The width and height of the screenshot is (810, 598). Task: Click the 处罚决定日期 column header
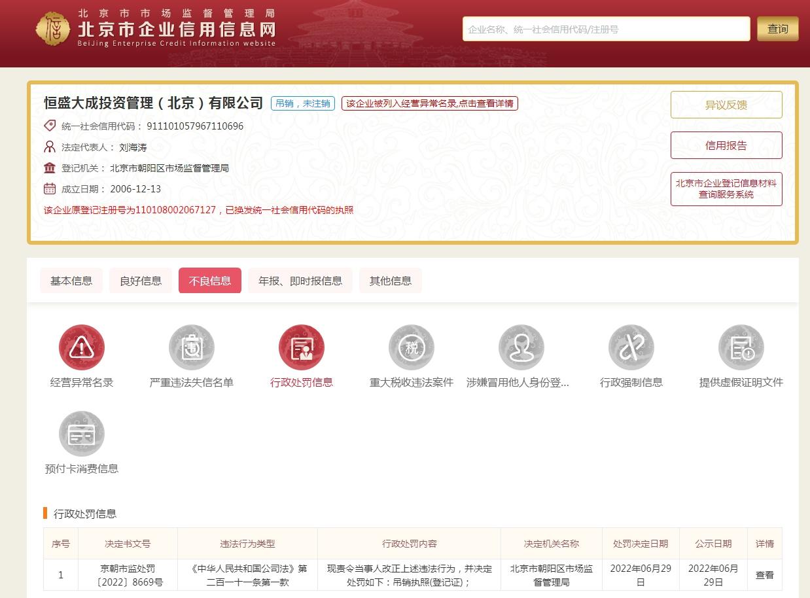pyautogui.click(x=641, y=544)
